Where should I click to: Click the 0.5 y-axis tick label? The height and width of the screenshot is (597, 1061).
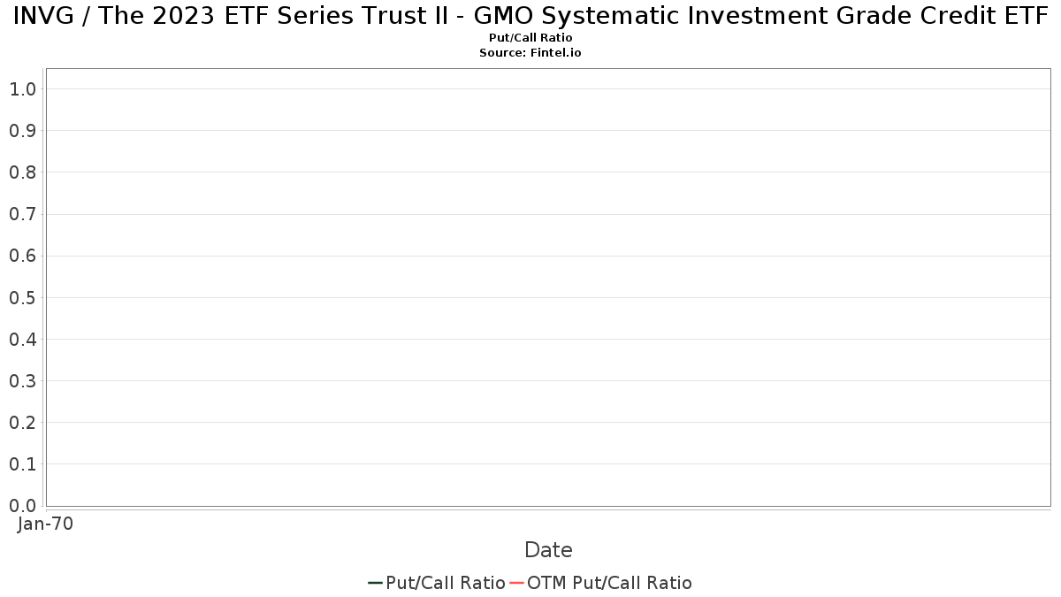pos(22,298)
